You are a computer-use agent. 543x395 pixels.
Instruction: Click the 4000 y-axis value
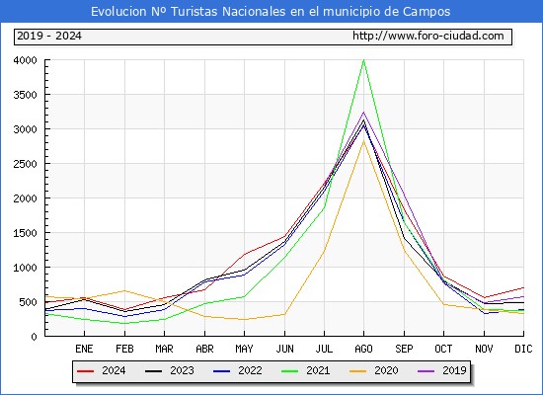tap(25, 60)
